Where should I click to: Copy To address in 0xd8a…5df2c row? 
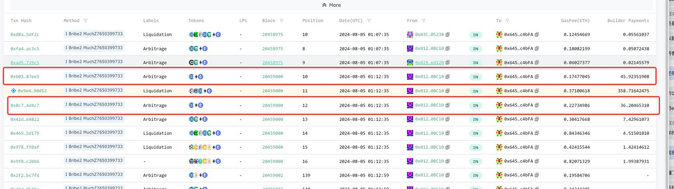pyautogui.click(x=537, y=34)
